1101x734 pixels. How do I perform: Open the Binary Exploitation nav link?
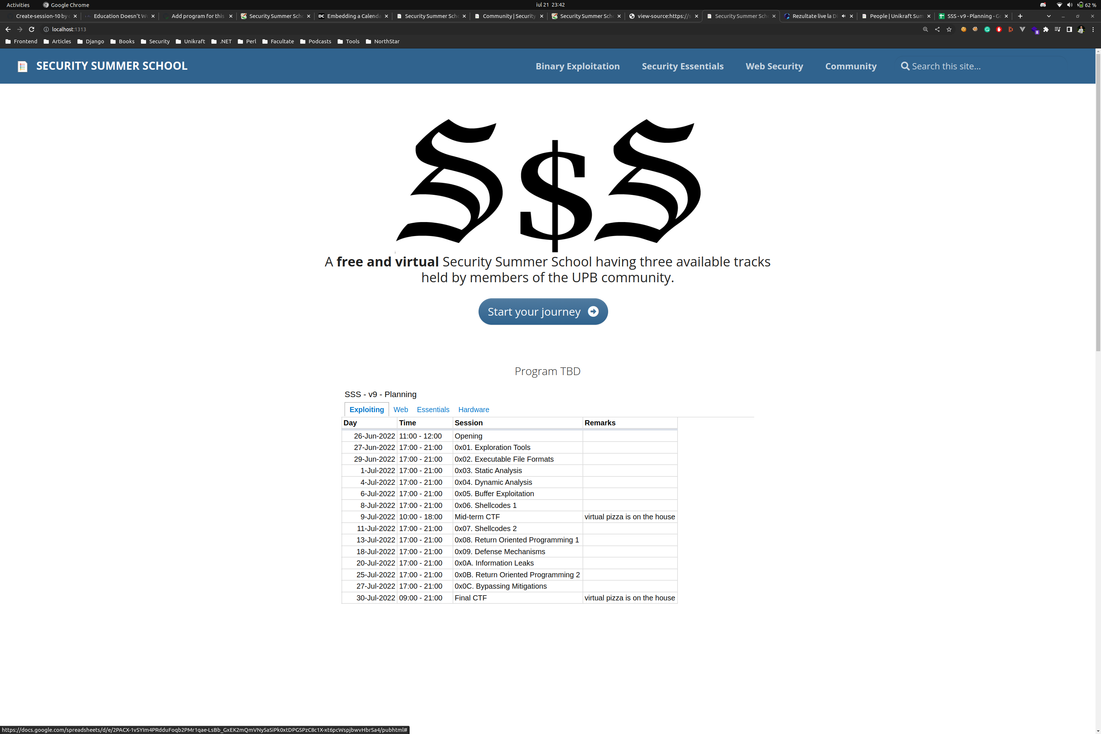[577, 66]
